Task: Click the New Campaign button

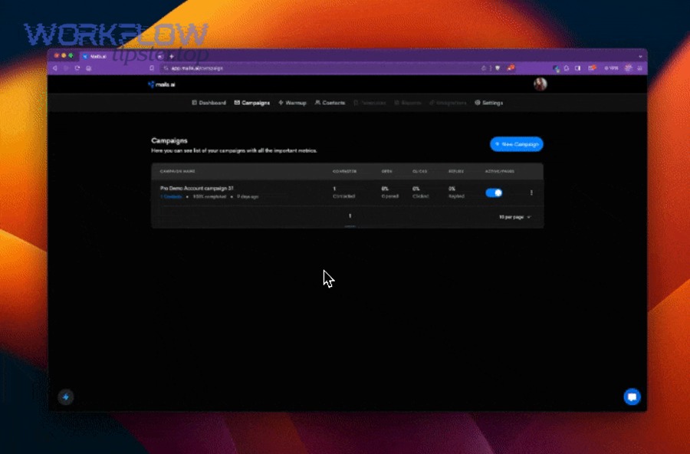Action: (x=516, y=144)
